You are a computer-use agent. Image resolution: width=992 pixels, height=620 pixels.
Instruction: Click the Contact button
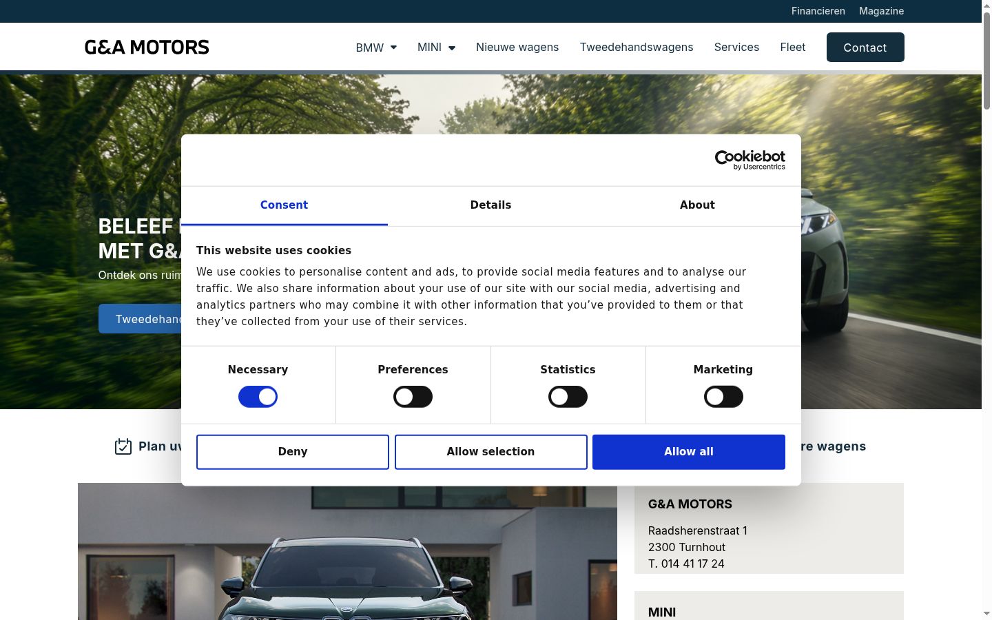(865, 48)
